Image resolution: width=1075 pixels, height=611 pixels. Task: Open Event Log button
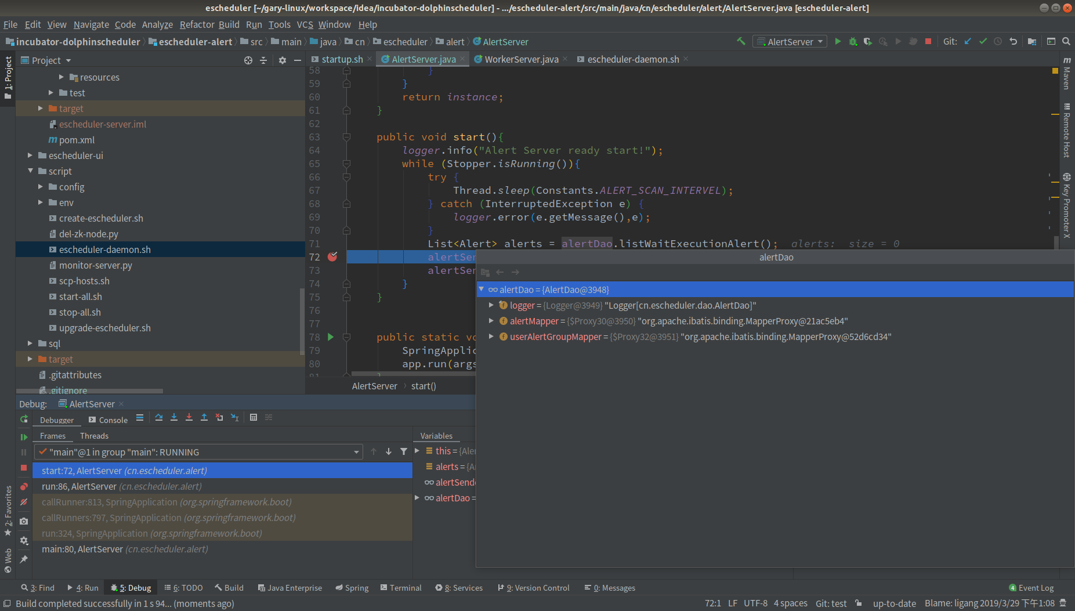point(1031,588)
